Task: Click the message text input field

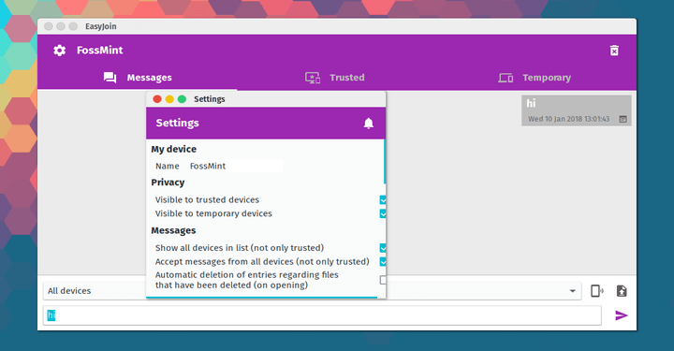Action: 322,315
